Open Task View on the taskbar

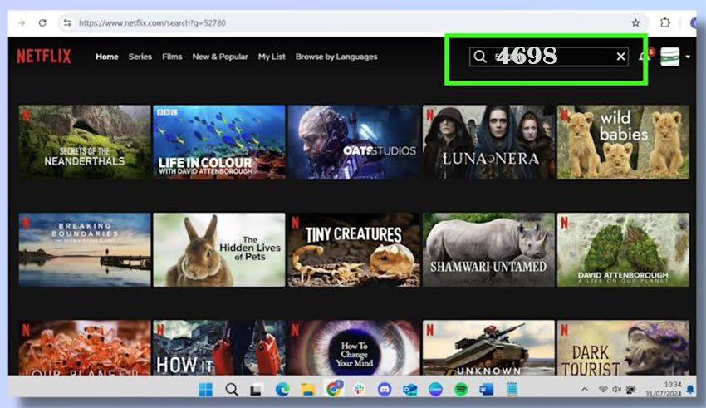(256, 389)
